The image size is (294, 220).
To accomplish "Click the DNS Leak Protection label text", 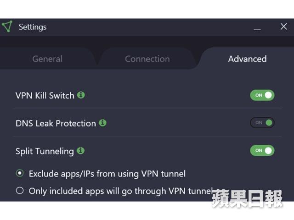I will [56, 123].
